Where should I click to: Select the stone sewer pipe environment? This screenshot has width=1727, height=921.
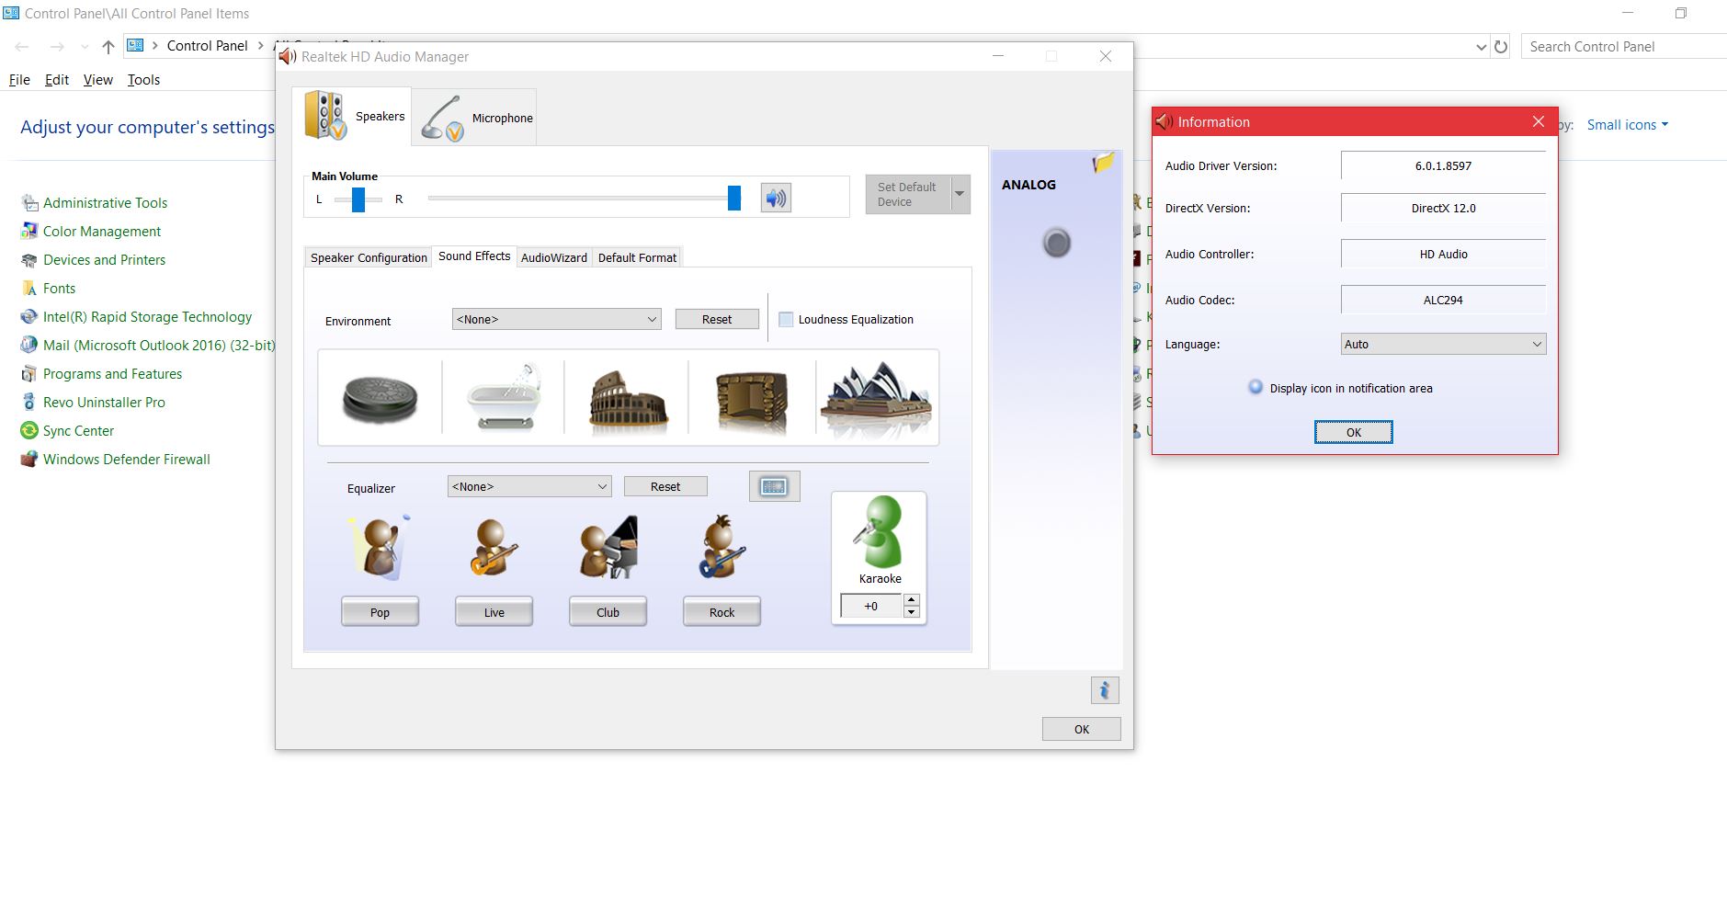click(380, 399)
